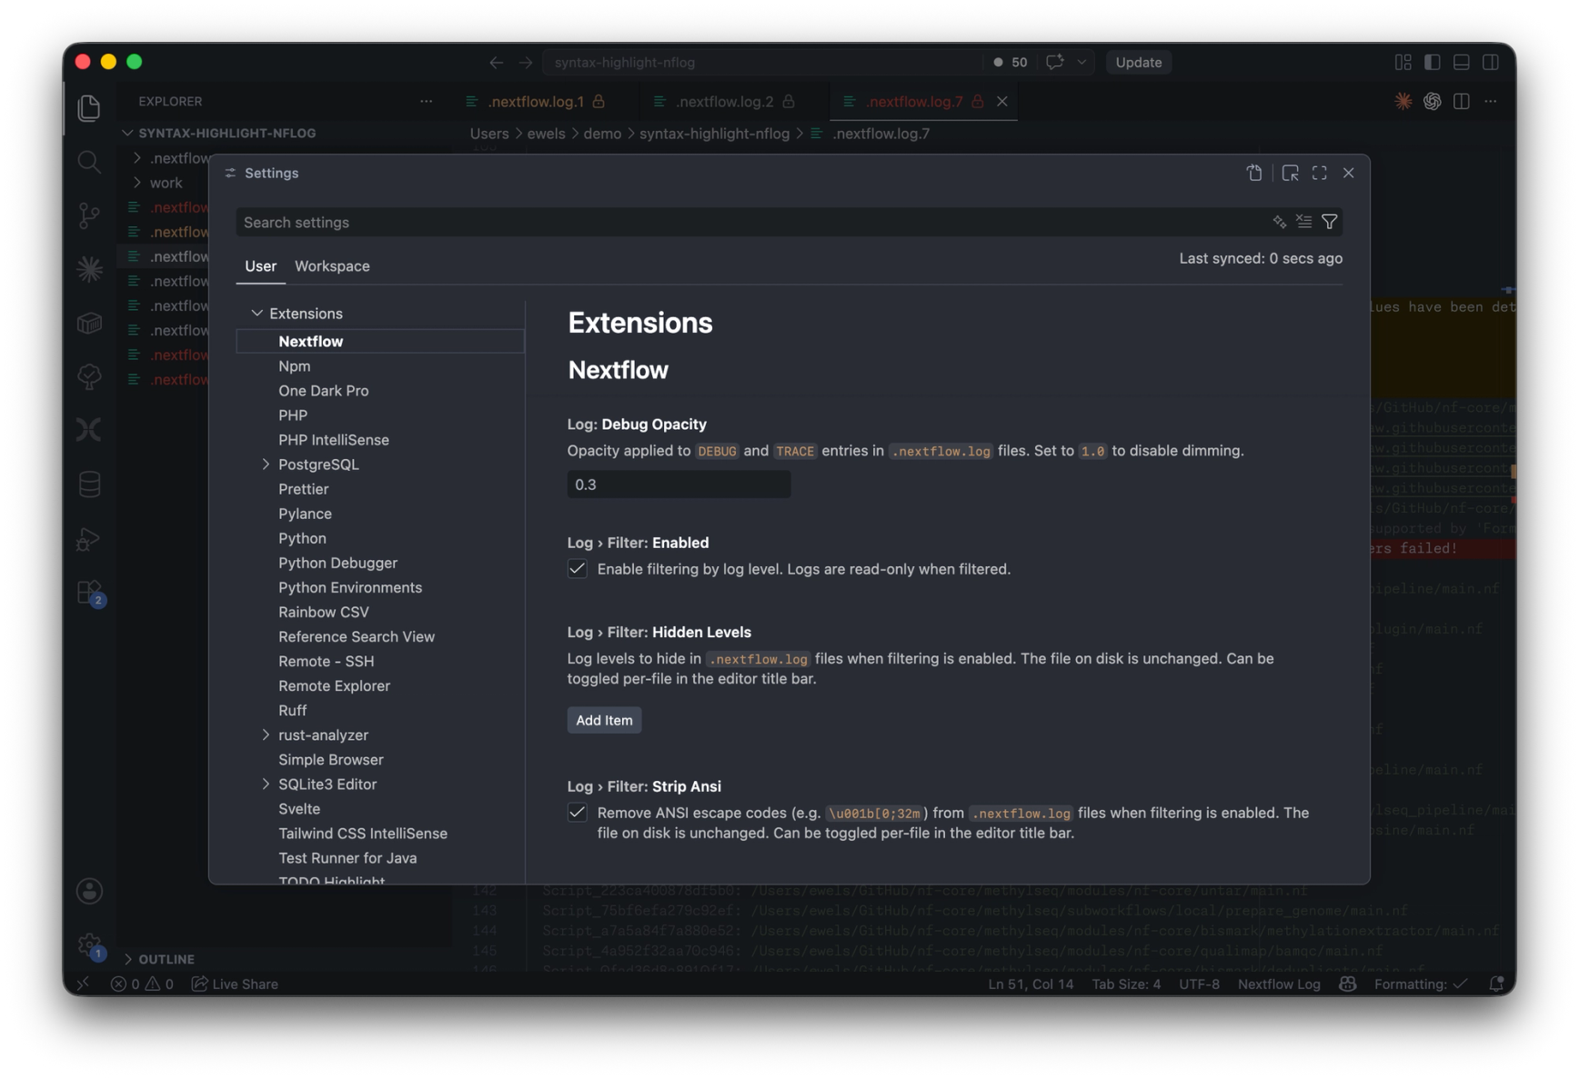Clear settings search input icon

click(x=1304, y=222)
